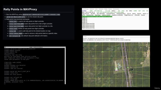The width and height of the screenshot is (161, 90).
Task: Click the 'STABILIZE> mode GUIDED' terminal line
Action: [13, 62]
